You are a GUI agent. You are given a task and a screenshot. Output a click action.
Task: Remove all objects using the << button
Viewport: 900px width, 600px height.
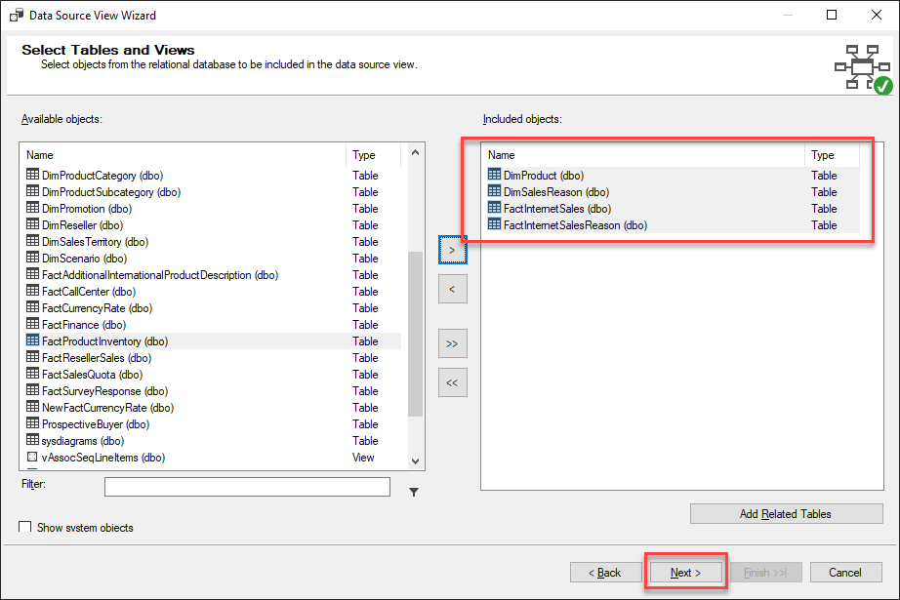click(x=452, y=382)
